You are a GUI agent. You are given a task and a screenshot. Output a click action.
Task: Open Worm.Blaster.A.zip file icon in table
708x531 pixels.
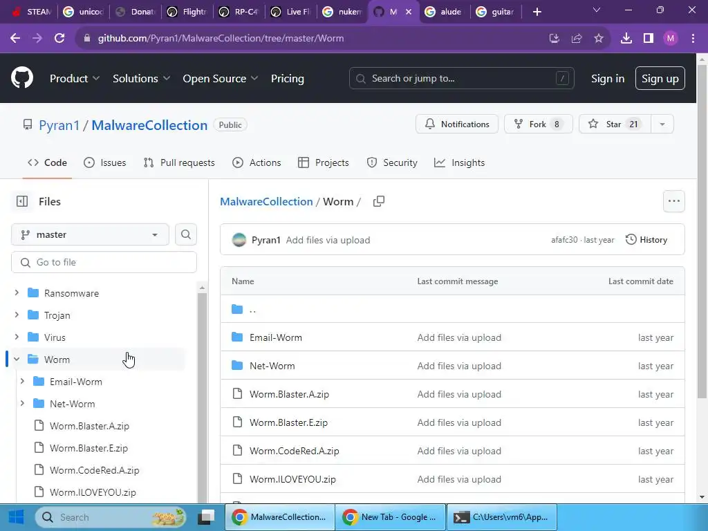[237, 393]
